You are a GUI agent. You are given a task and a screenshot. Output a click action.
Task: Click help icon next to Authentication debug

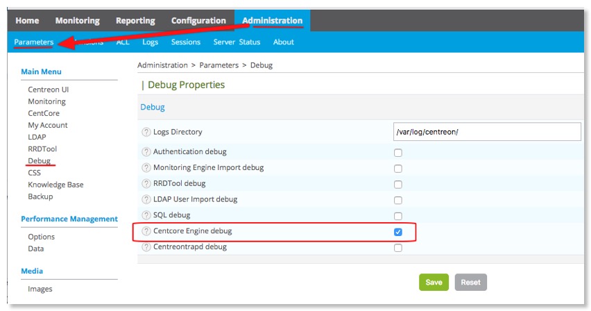[146, 151]
